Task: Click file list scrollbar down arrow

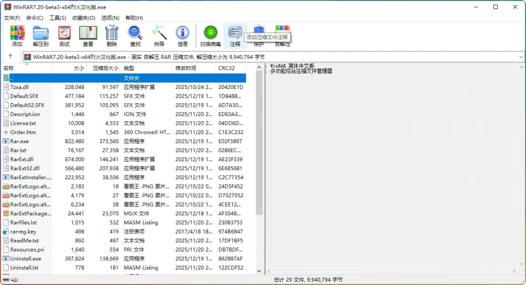Action: click(x=259, y=271)
